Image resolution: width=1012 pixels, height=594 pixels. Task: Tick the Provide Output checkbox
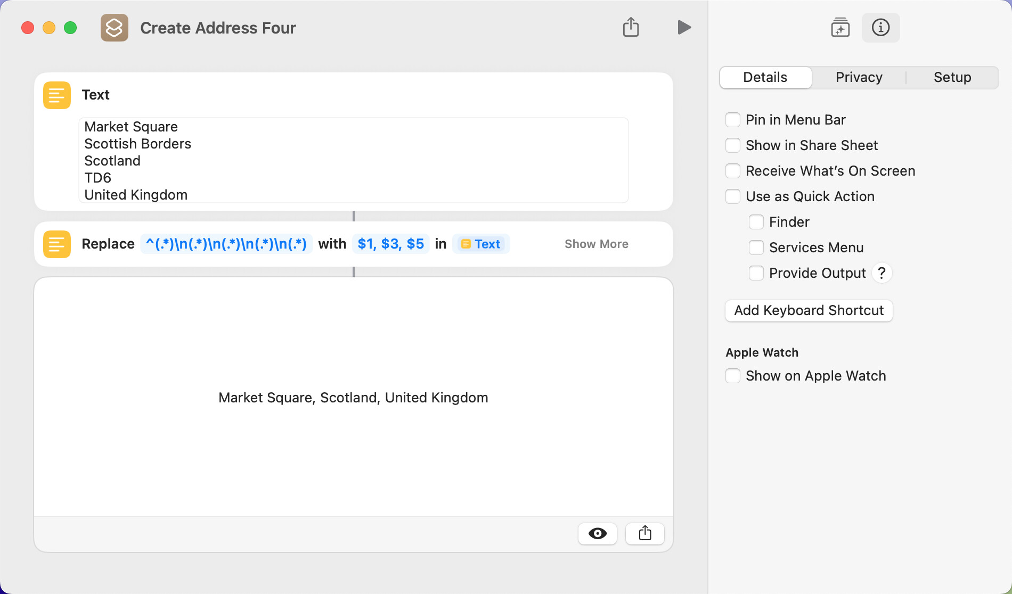pos(756,273)
